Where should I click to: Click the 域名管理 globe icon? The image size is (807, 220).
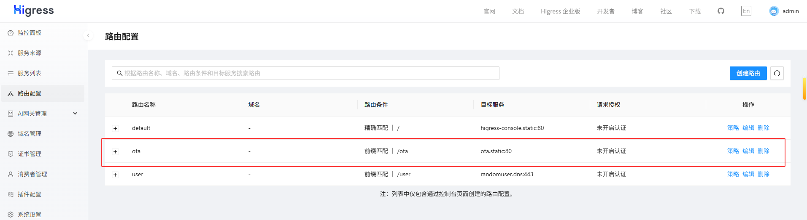pyautogui.click(x=11, y=134)
